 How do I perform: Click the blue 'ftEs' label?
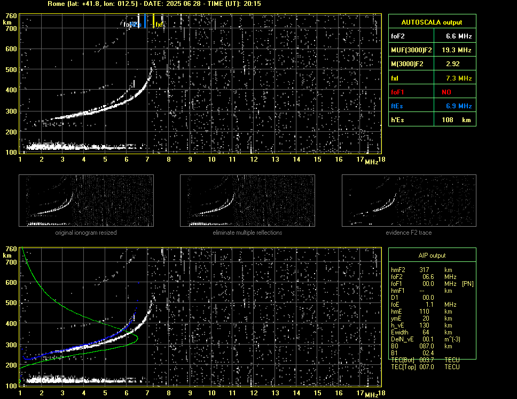point(397,106)
